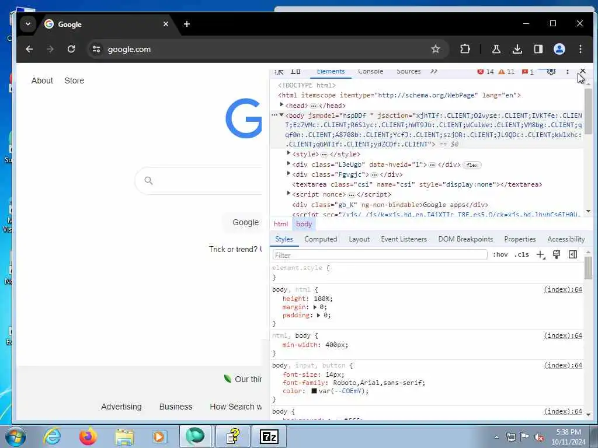Open the DevTools settings gear
The width and height of the screenshot is (598, 448).
tap(551, 72)
